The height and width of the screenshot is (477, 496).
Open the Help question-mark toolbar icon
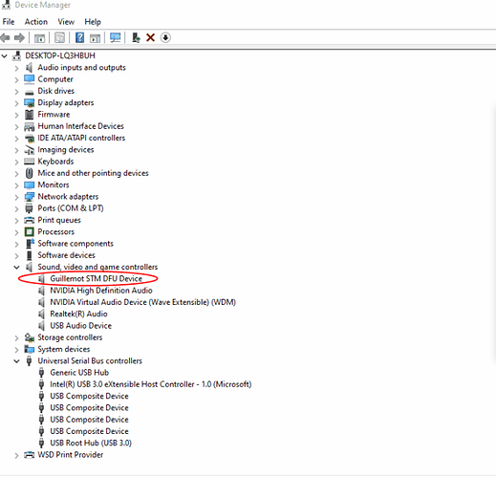click(x=79, y=37)
